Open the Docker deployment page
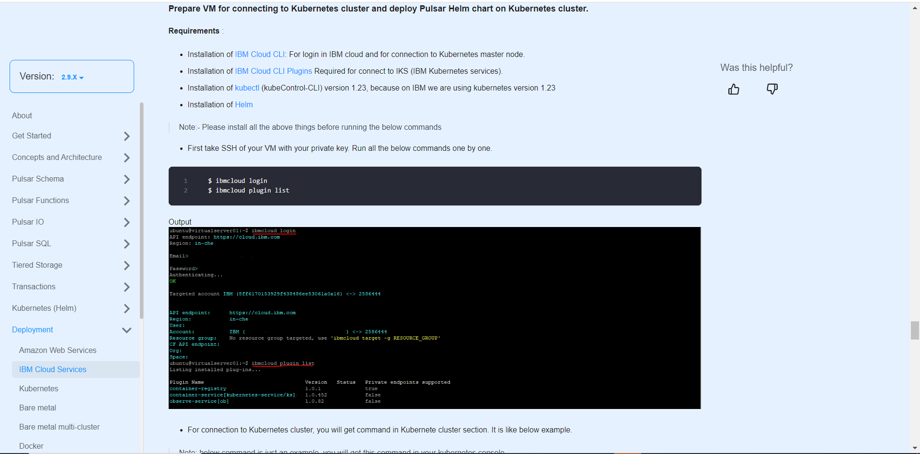The height and width of the screenshot is (454, 920). pyautogui.click(x=31, y=446)
